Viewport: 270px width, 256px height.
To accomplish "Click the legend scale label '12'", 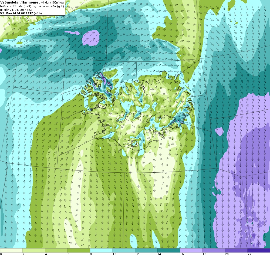I will [x=137, y=254].
